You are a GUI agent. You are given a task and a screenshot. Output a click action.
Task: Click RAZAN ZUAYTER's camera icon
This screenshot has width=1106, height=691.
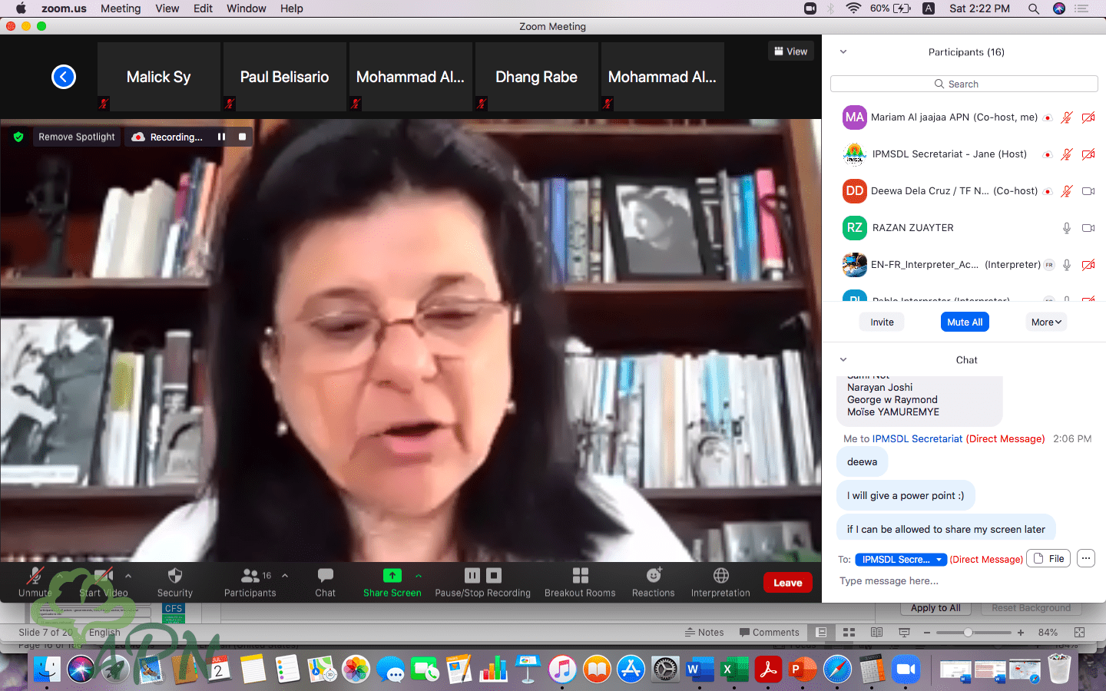[1088, 228]
